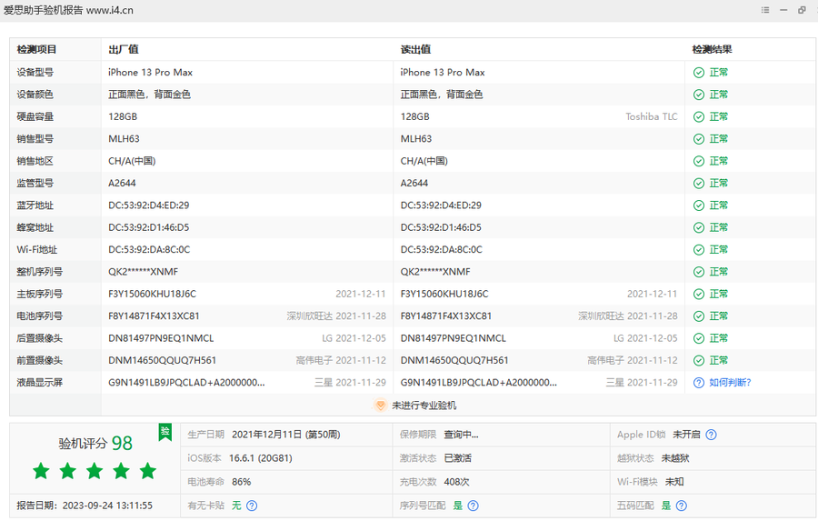The image size is (818, 521).
Task: Click the iOS版本 value 16.6.1 (20G81)
Action: (260, 458)
